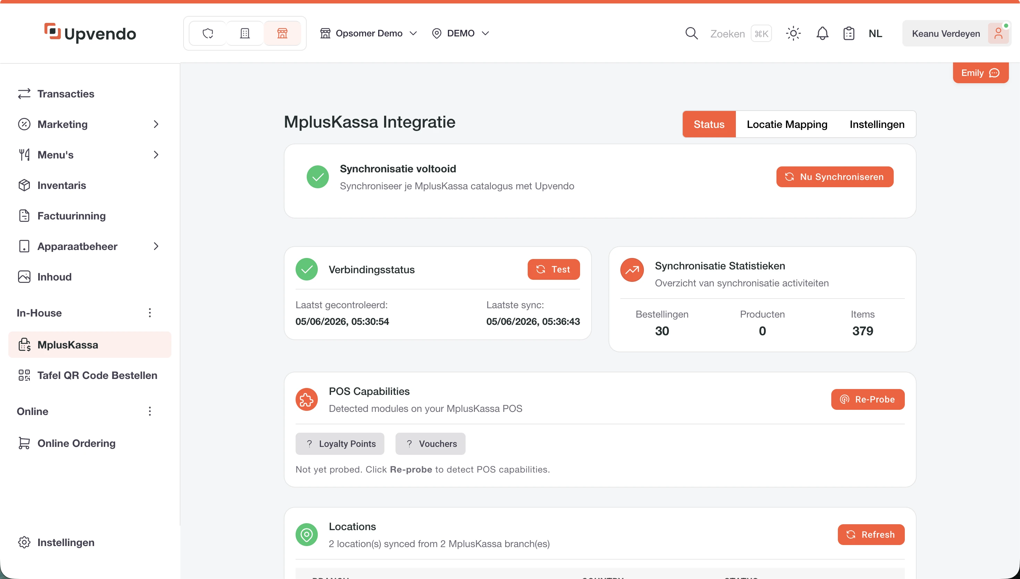Click the Vouchers capability chip
The width and height of the screenshot is (1020, 579).
point(430,444)
